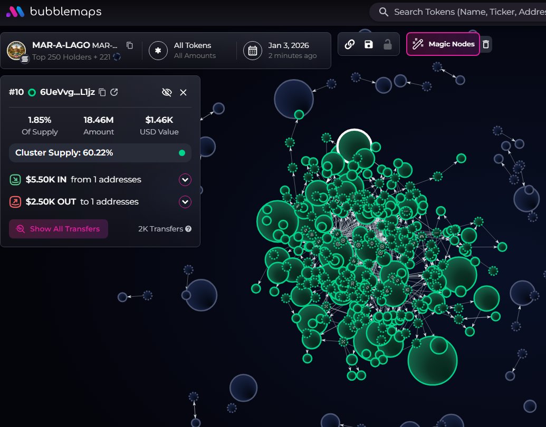Open the trash icon to delete Magic Nodes
Screen dimensions: 546x427
coord(486,44)
